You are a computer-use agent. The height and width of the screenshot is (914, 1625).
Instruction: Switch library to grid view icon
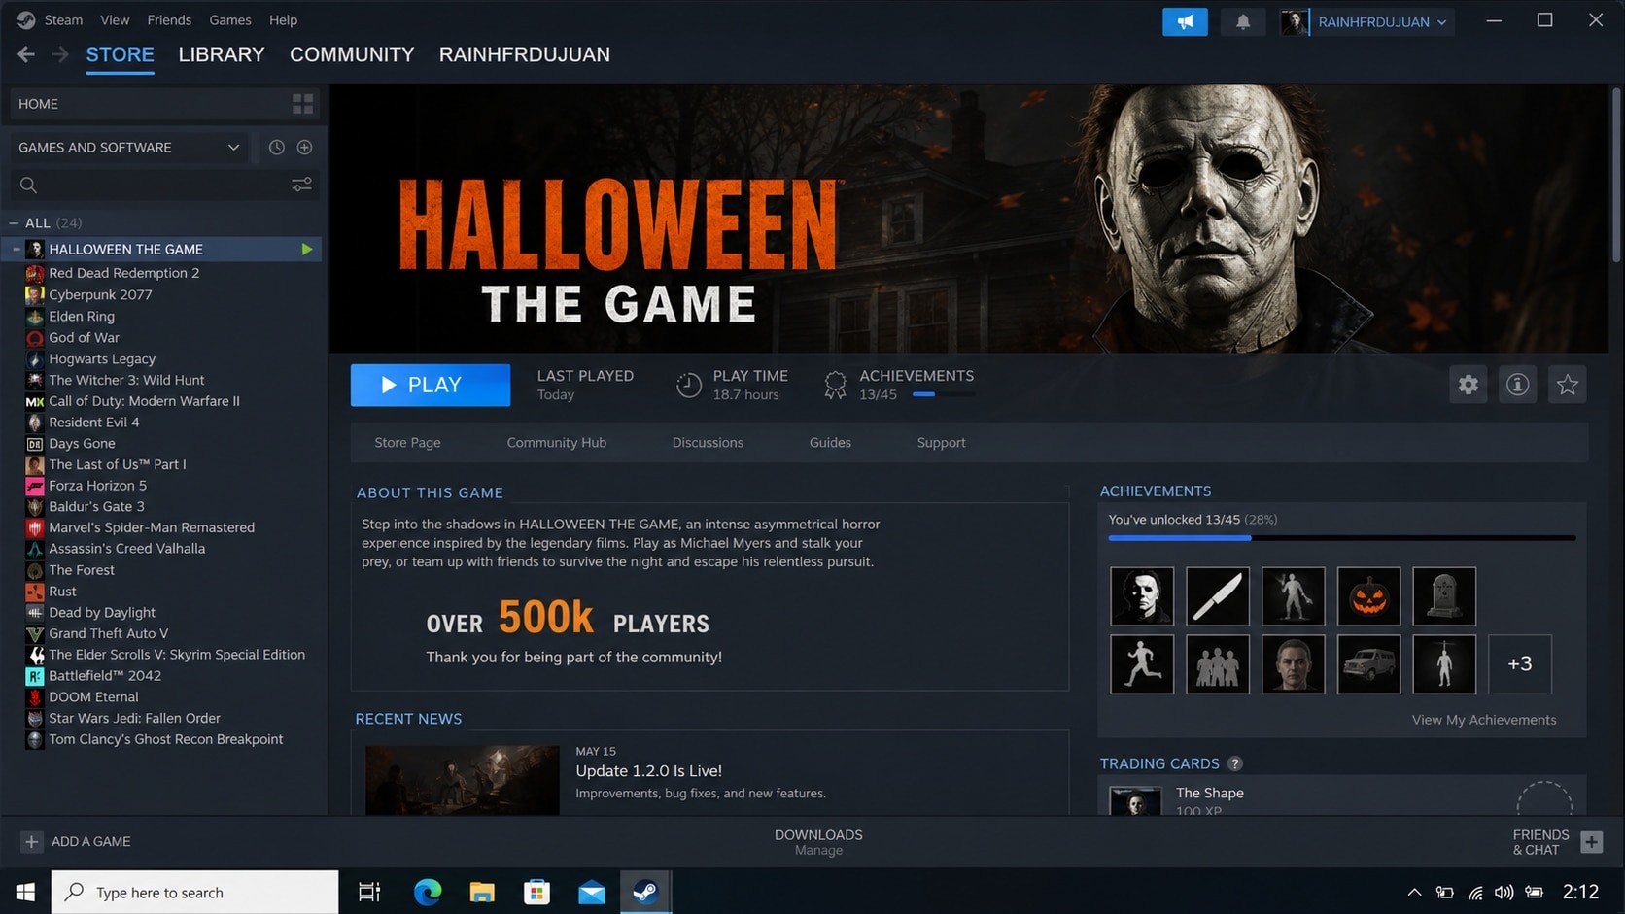click(302, 104)
